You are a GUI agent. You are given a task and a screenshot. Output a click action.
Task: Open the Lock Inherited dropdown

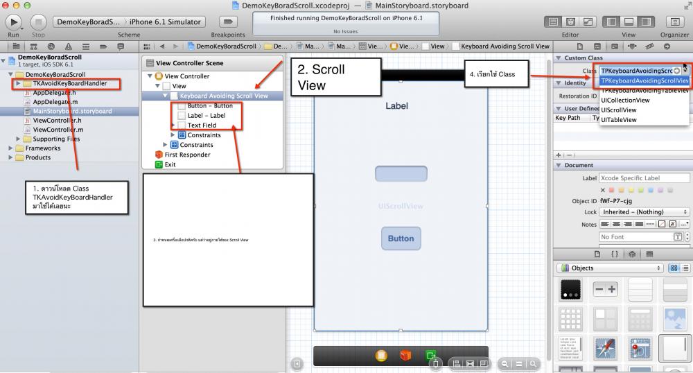[x=644, y=212]
